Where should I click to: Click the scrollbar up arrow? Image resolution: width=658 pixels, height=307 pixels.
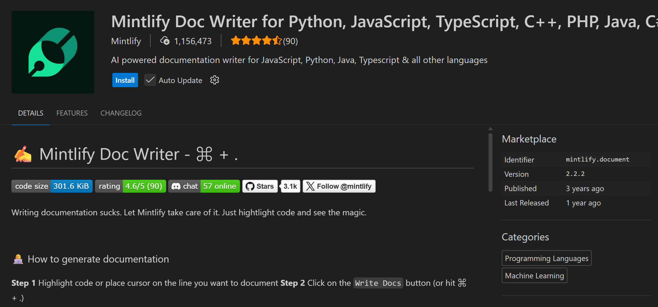(490, 129)
